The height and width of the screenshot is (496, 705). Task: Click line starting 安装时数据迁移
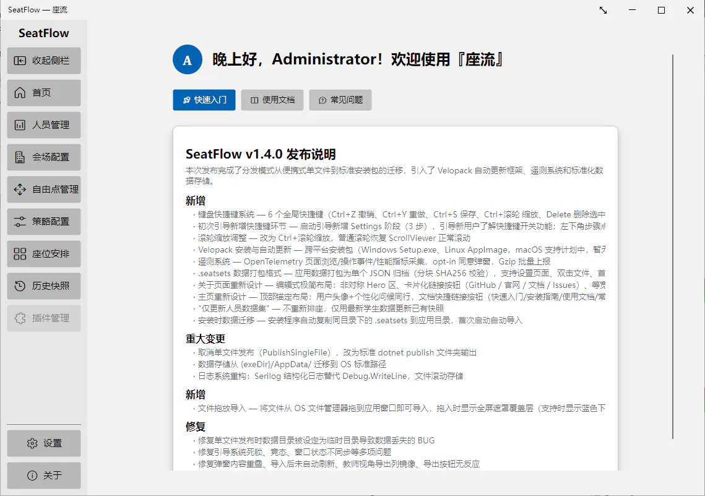358,320
